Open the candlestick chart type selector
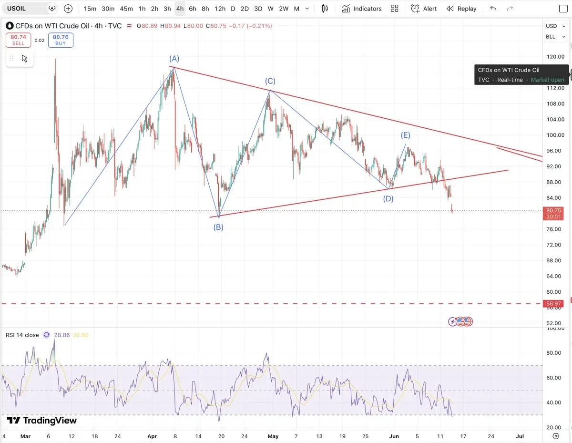The image size is (572, 443). (325, 9)
